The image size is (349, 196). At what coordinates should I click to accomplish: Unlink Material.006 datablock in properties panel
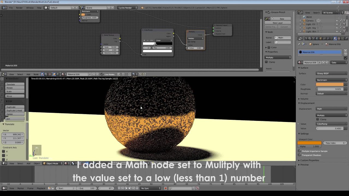pyautogui.click(x=327, y=62)
